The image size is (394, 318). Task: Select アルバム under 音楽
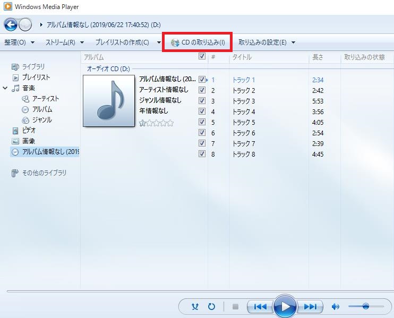pos(42,109)
